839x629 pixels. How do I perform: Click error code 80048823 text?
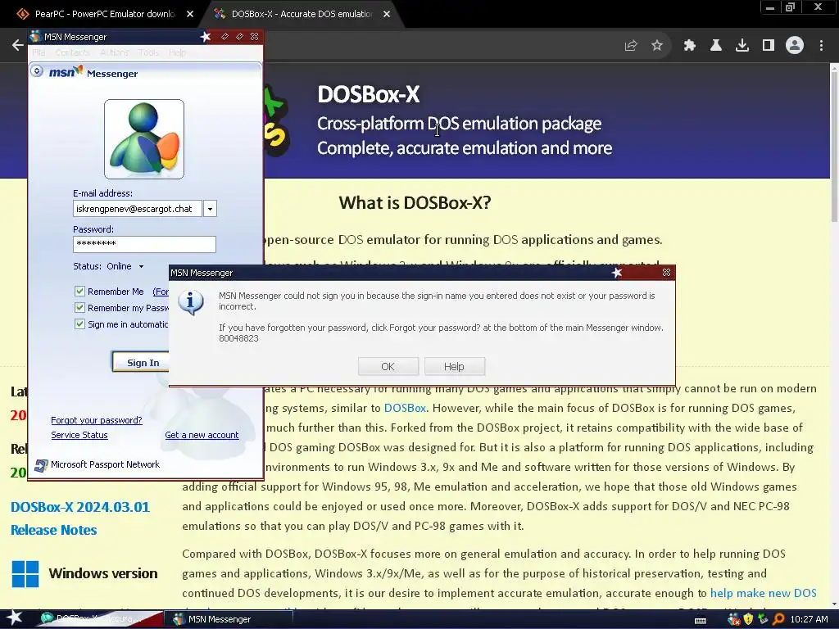[x=238, y=338]
